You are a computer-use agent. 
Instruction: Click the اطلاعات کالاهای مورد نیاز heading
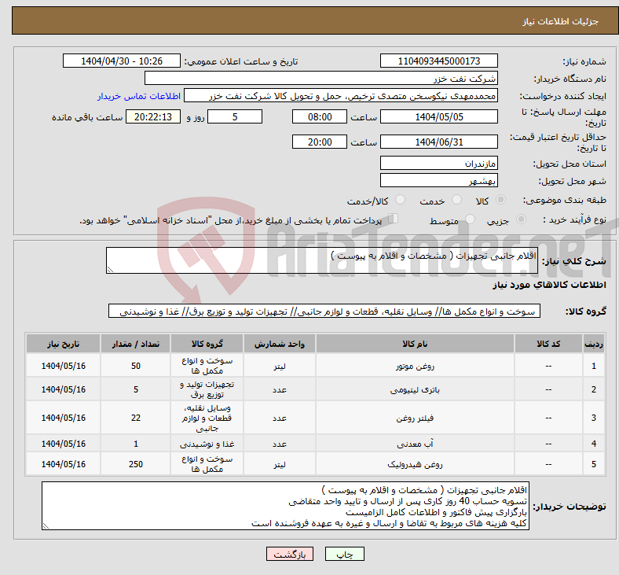click(x=549, y=285)
